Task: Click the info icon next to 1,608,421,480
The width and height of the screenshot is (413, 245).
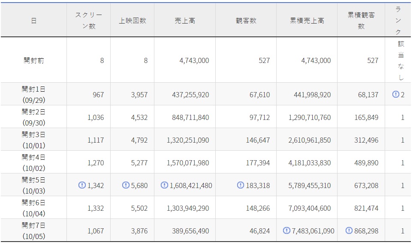Action: tap(164, 185)
